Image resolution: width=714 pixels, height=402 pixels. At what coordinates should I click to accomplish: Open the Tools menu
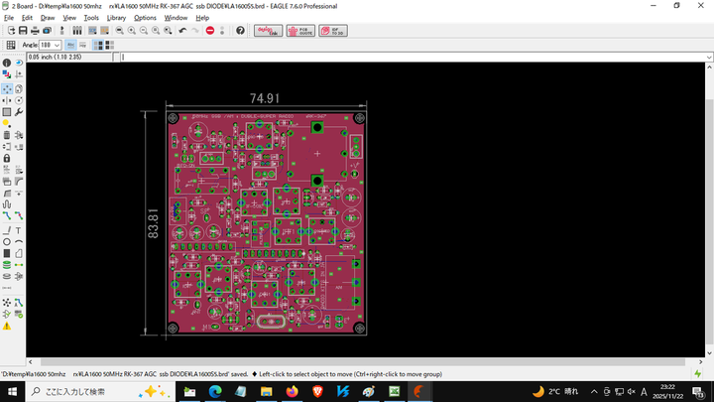tap(91, 18)
